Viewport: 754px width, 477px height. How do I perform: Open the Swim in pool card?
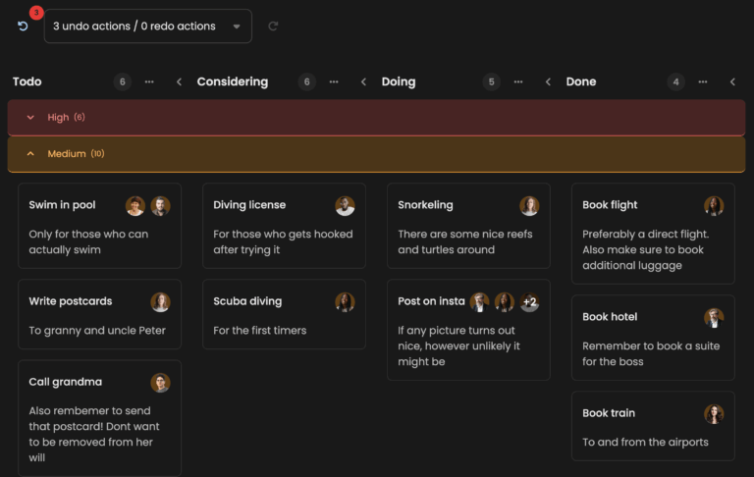(x=99, y=226)
